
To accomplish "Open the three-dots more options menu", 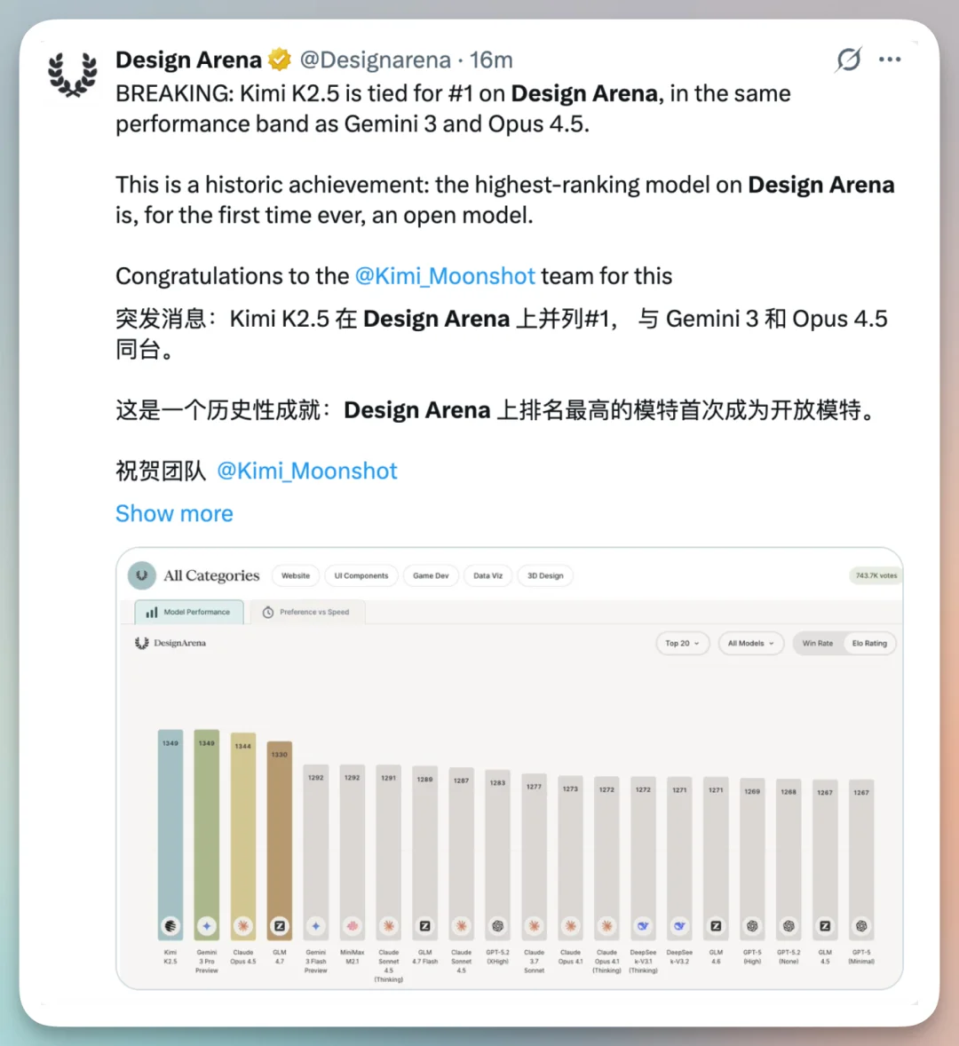I will tap(890, 59).
